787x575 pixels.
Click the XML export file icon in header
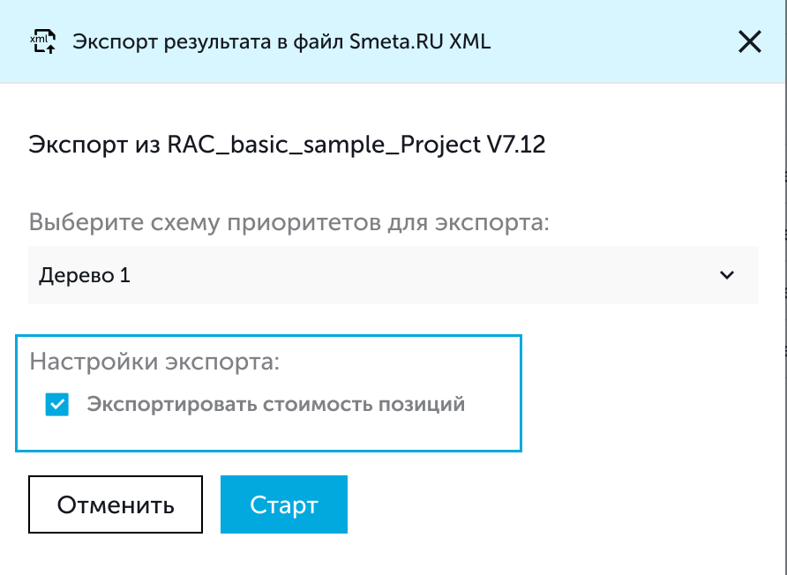pos(42,41)
